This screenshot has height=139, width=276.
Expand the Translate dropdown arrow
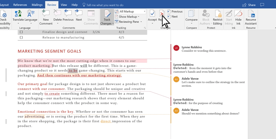click(18, 23)
